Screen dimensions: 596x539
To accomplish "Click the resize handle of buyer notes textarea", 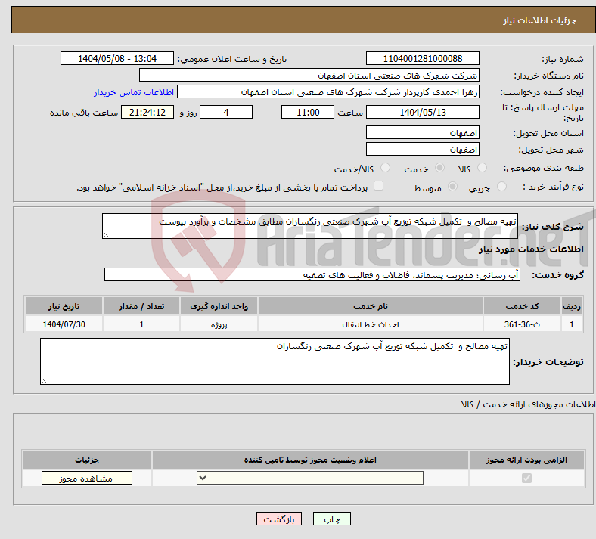I will 44,380.
